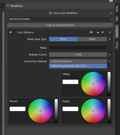Select Strip as Mask Input Type
The width and height of the screenshot is (120, 135).
(63, 39)
